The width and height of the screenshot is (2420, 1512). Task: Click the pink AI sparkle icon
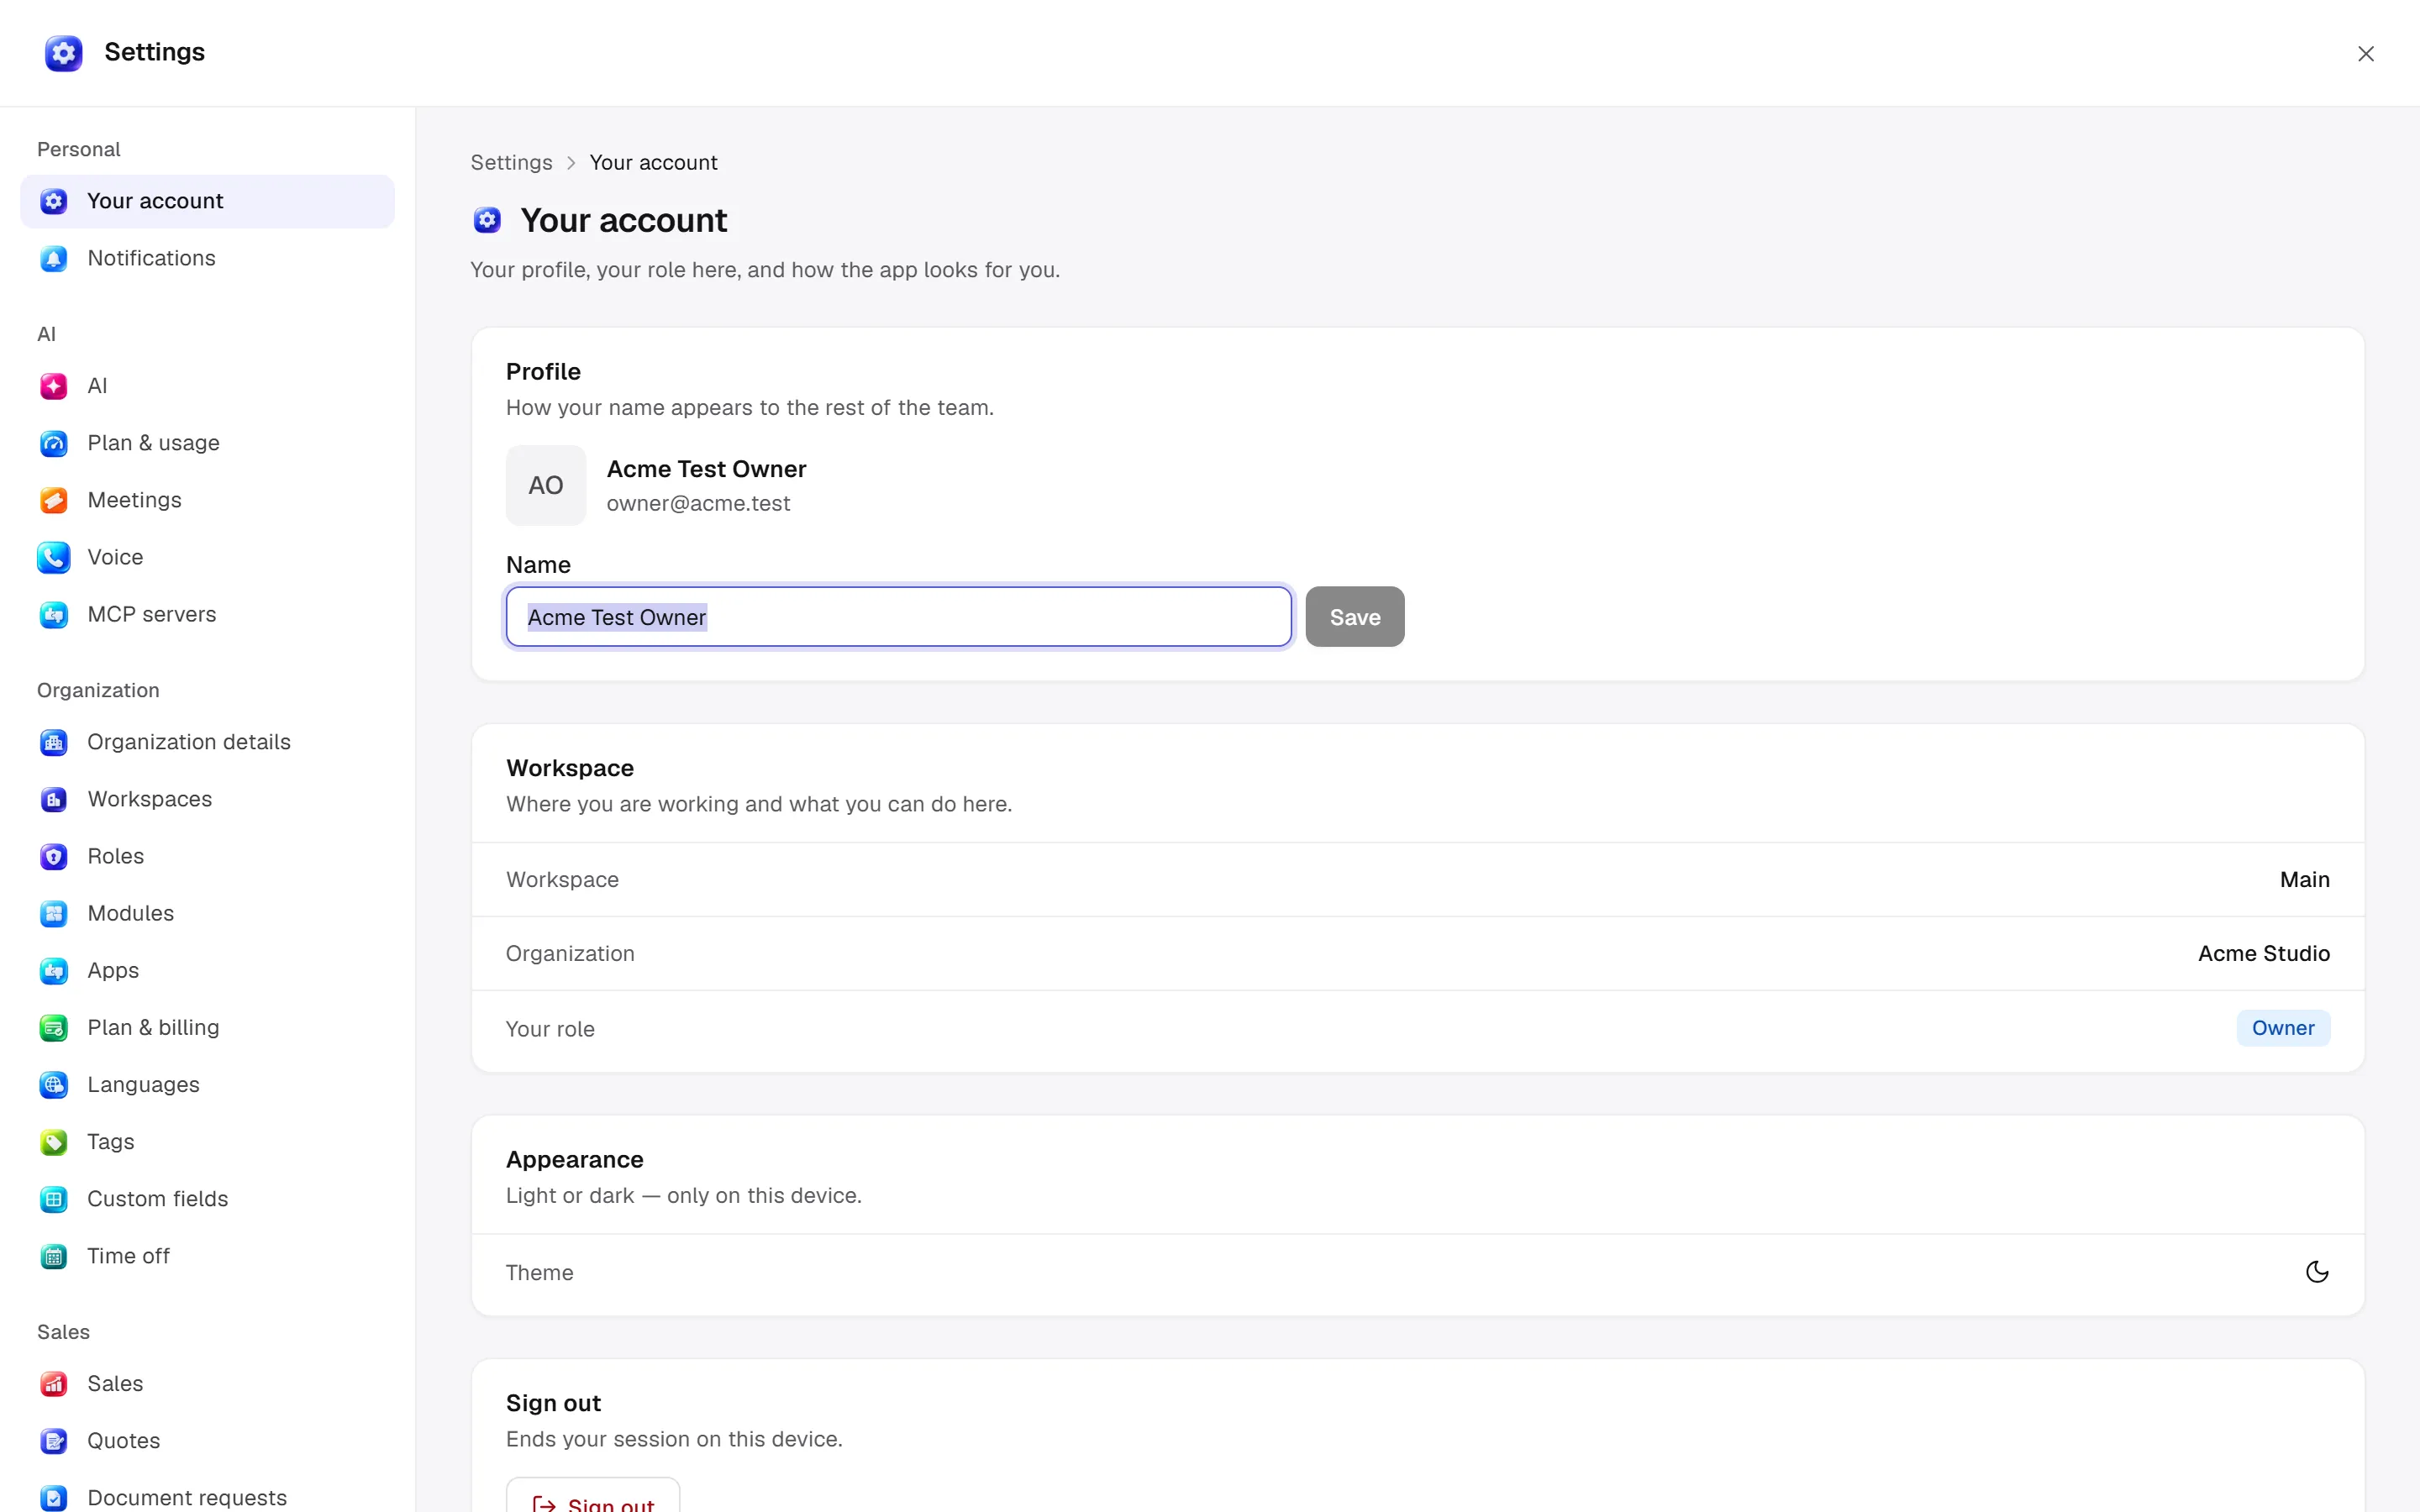point(54,386)
